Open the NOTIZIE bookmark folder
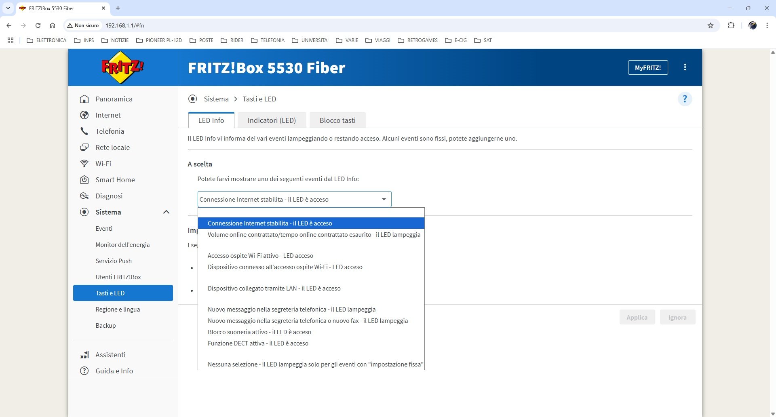 coord(115,40)
